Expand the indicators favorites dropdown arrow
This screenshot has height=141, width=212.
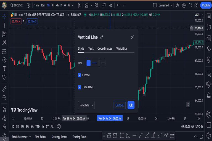pos(92,6)
